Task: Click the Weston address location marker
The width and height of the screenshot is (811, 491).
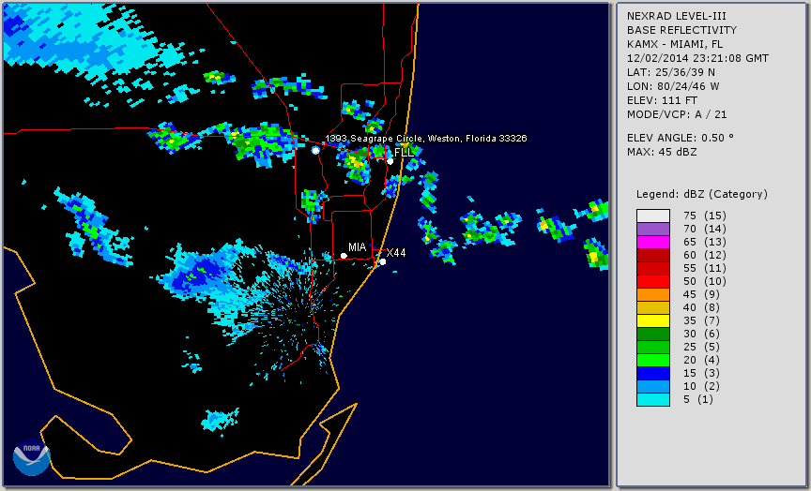Action: [315, 150]
